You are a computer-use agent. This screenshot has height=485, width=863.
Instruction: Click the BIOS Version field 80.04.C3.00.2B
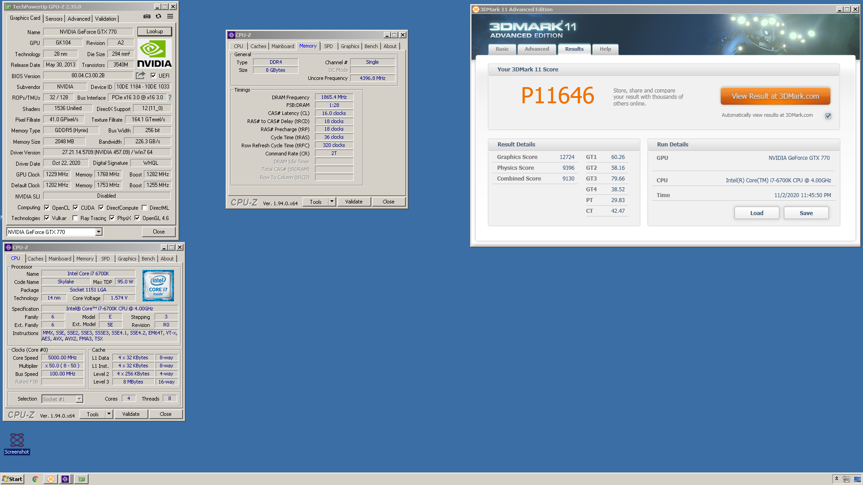click(x=88, y=75)
